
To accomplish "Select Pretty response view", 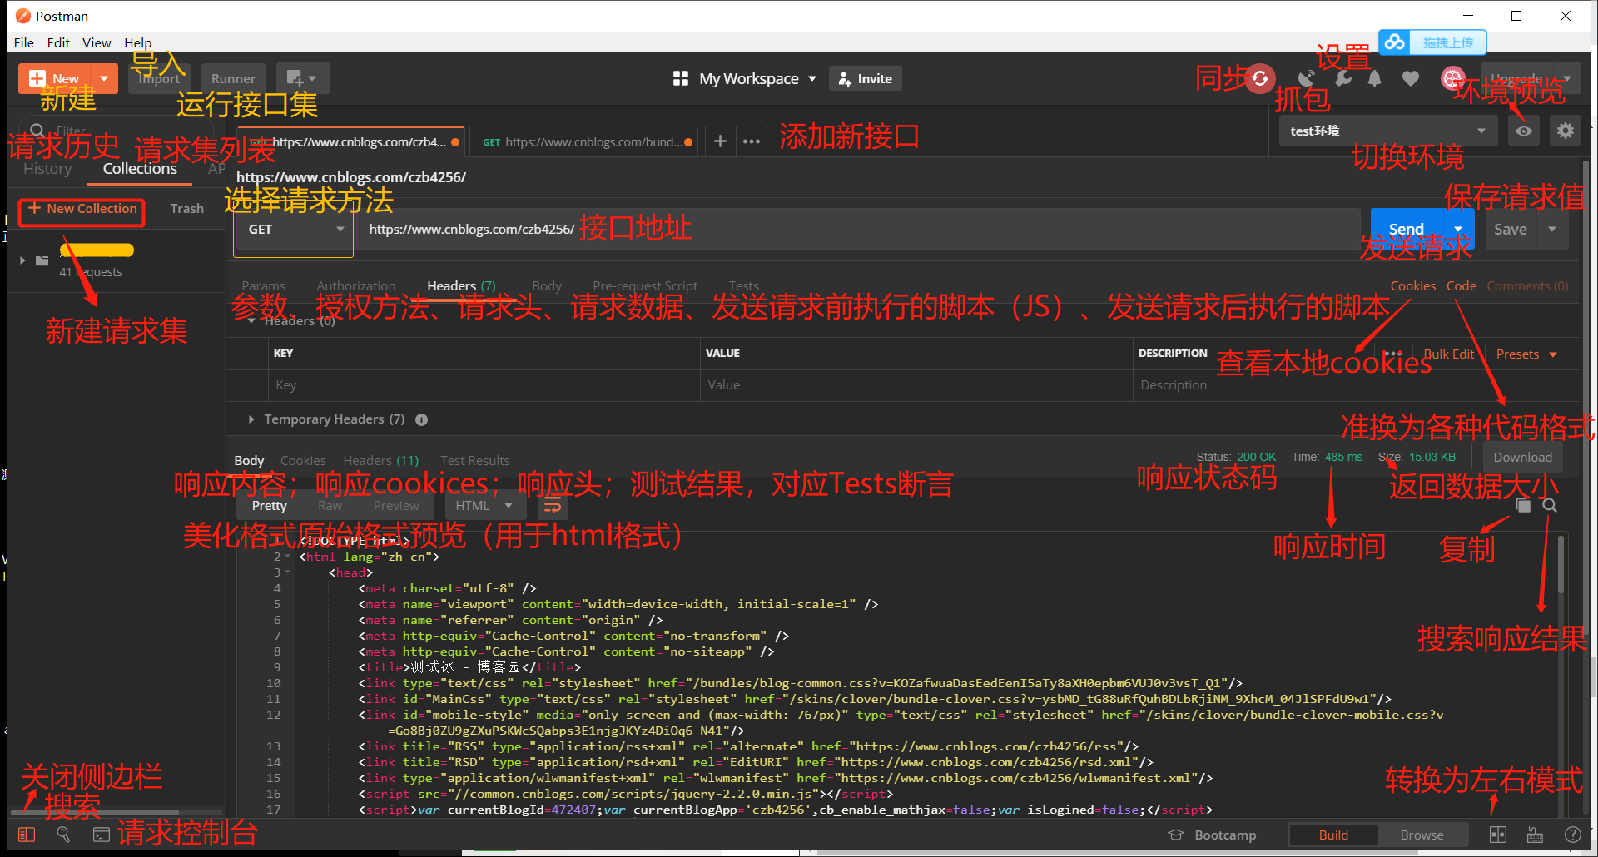I will [270, 505].
